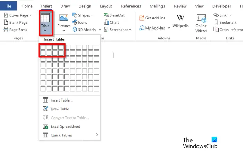Open the File tab

point(8,6)
